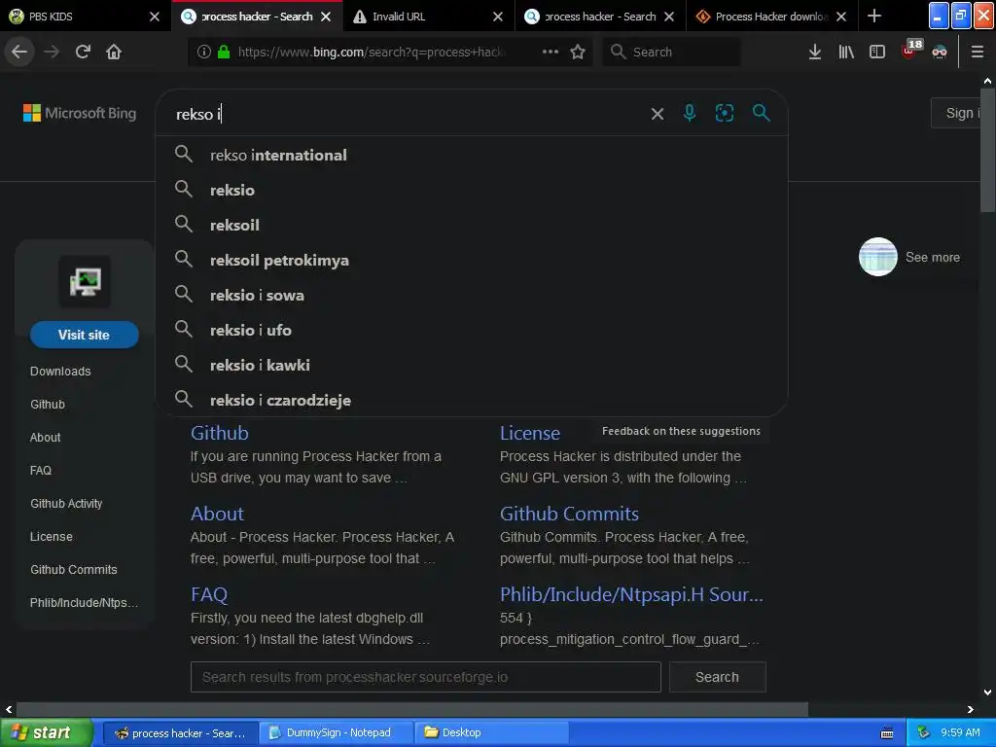Image resolution: width=996 pixels, height=747 pixels.
Task: Go to the browser Home page
Action: pos(114,52)
